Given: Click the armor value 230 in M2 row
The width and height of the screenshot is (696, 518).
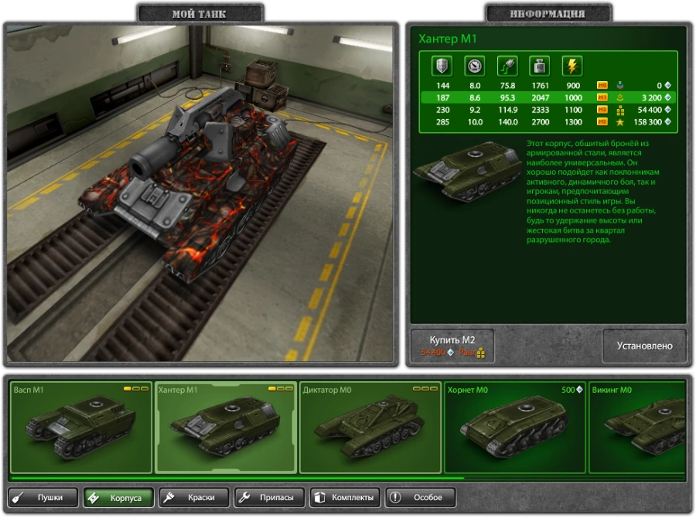Looking at the screenshot, I should coord(442,110).
